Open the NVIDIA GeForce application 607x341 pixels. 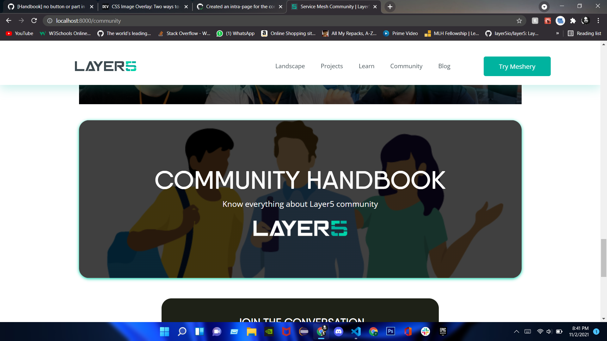click(x=269, y=332)
